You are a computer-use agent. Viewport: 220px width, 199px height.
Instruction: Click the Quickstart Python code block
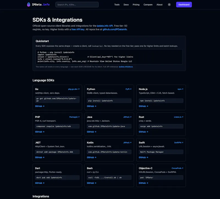(109, 57)
